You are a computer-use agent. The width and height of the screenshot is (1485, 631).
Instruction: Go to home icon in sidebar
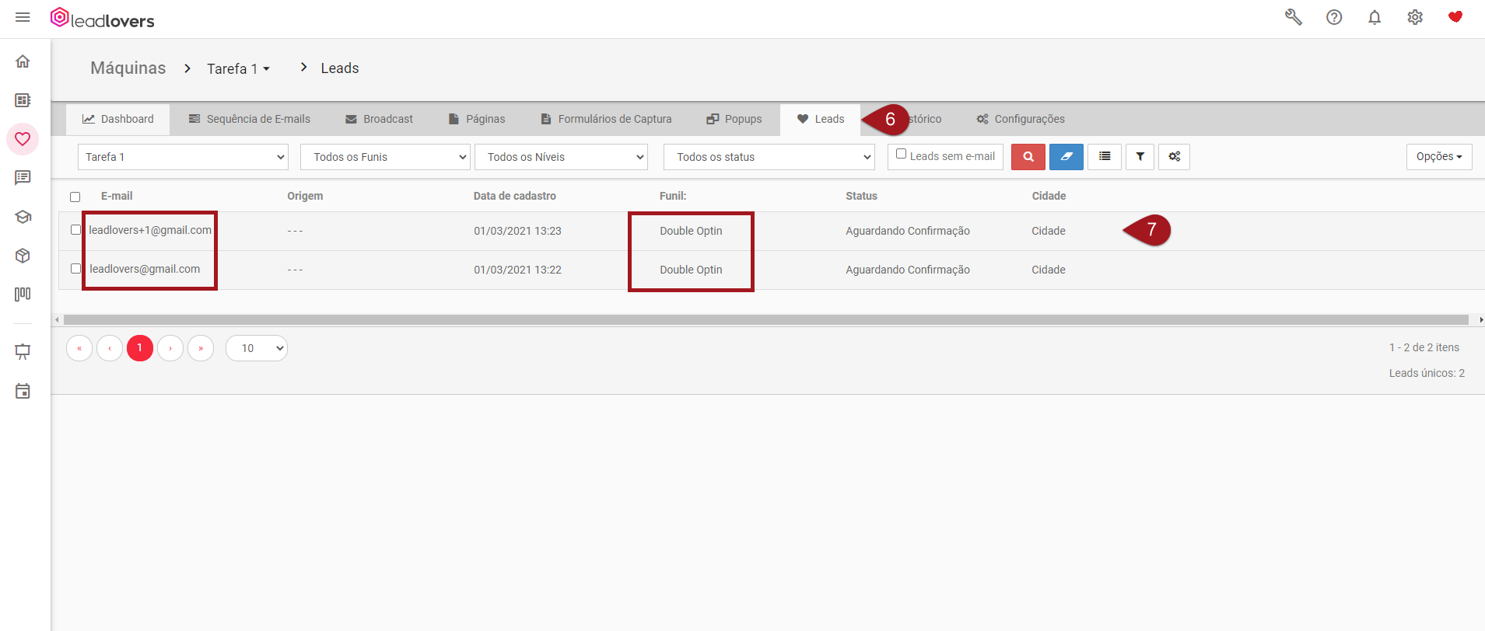tap(23, 61)
